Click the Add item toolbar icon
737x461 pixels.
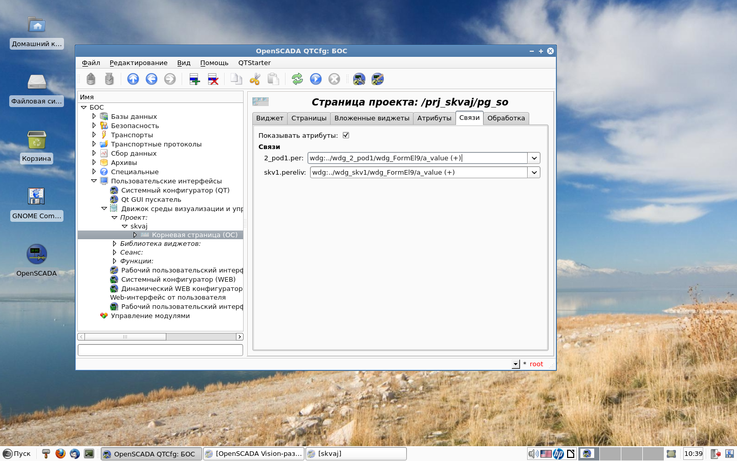(194, 79)
